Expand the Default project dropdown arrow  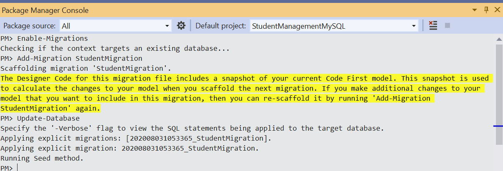[414, 26]
